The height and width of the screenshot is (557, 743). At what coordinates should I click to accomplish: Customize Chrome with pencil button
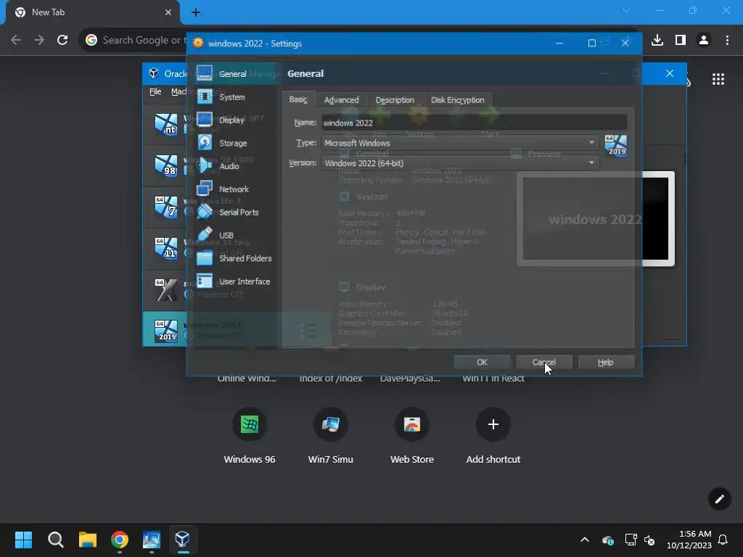point(719,499)
